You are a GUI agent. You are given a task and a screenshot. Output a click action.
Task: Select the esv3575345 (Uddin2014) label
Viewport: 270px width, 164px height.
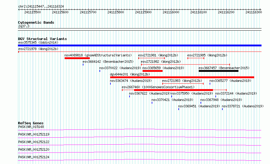[x=38, y=42]
